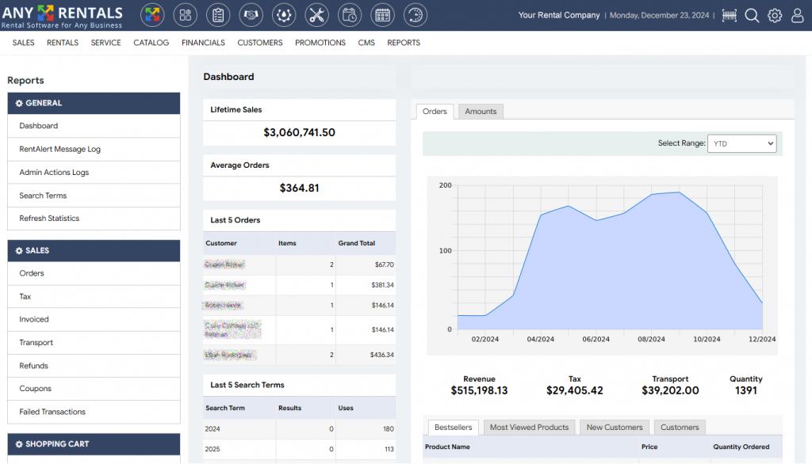Open the handshake icon in toolbar
812x464 pixels.
point(251,15)
